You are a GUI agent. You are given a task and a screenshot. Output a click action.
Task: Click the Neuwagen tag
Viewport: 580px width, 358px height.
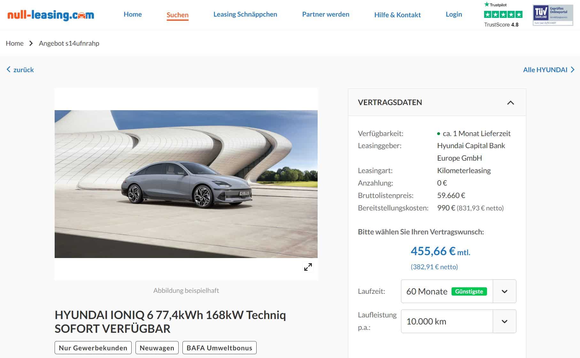157,348
